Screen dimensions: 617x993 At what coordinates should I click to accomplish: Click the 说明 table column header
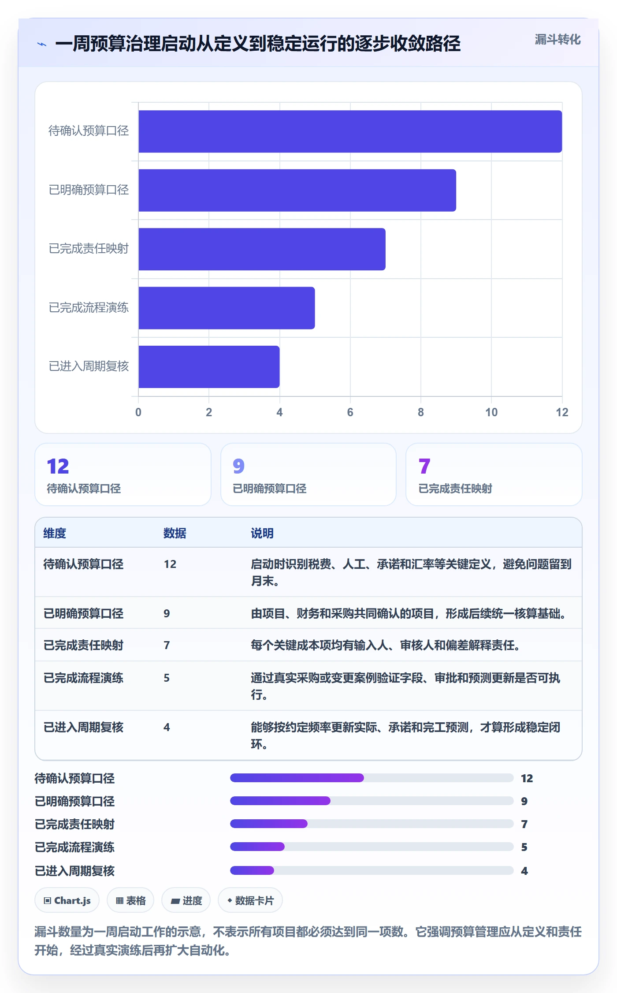click(262, 533)
